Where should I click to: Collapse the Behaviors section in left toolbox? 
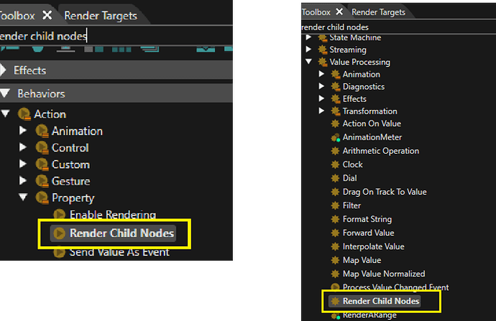(x=5, y=93)
